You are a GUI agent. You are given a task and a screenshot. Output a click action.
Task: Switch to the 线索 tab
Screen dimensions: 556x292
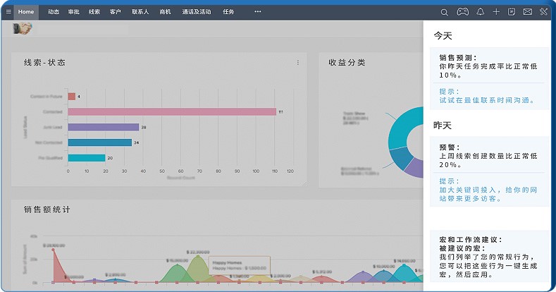(94, 12)
